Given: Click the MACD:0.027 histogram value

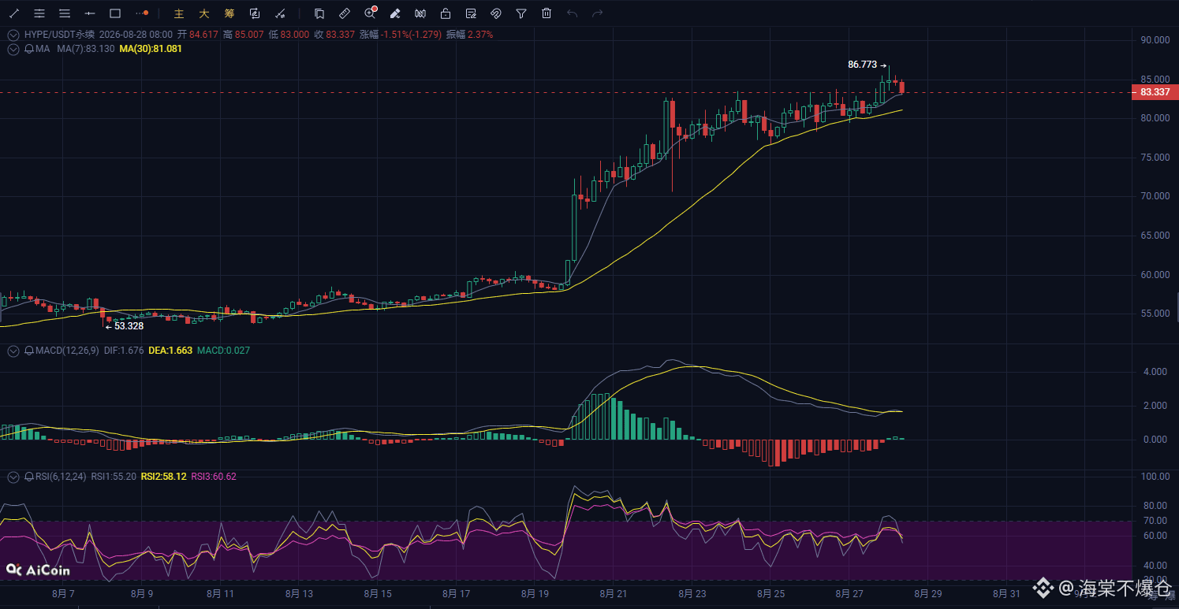Looking at the screenshot, I should [223, 351].
